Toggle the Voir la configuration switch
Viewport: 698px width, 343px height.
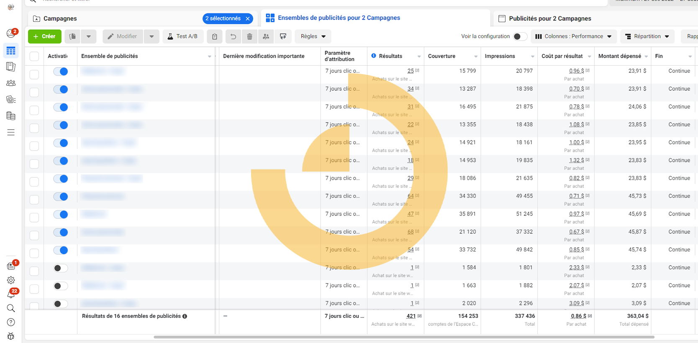coord(520,36)
